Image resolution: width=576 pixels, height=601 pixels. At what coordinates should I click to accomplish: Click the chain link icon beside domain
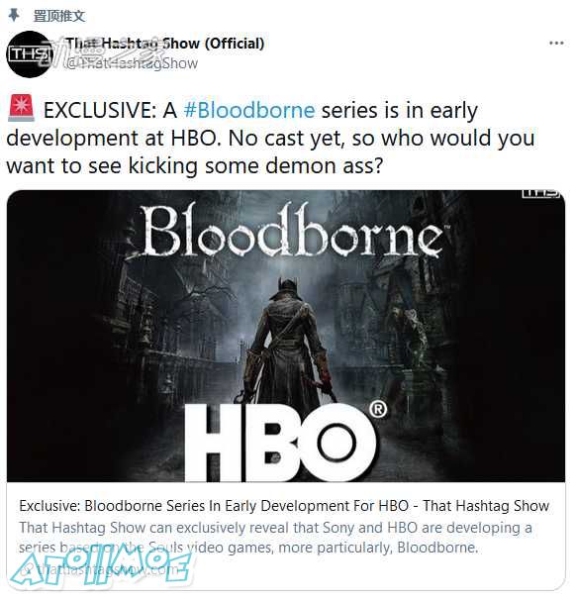(x=26, y=570)
